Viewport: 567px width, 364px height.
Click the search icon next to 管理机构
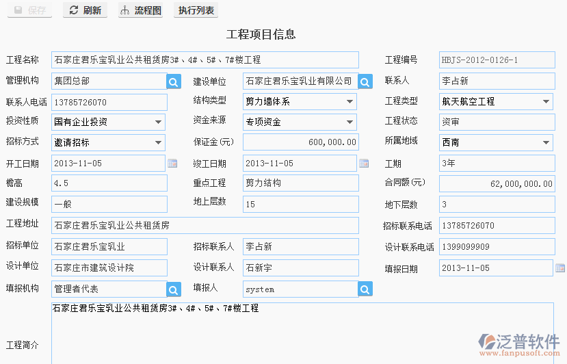[174, 82]
